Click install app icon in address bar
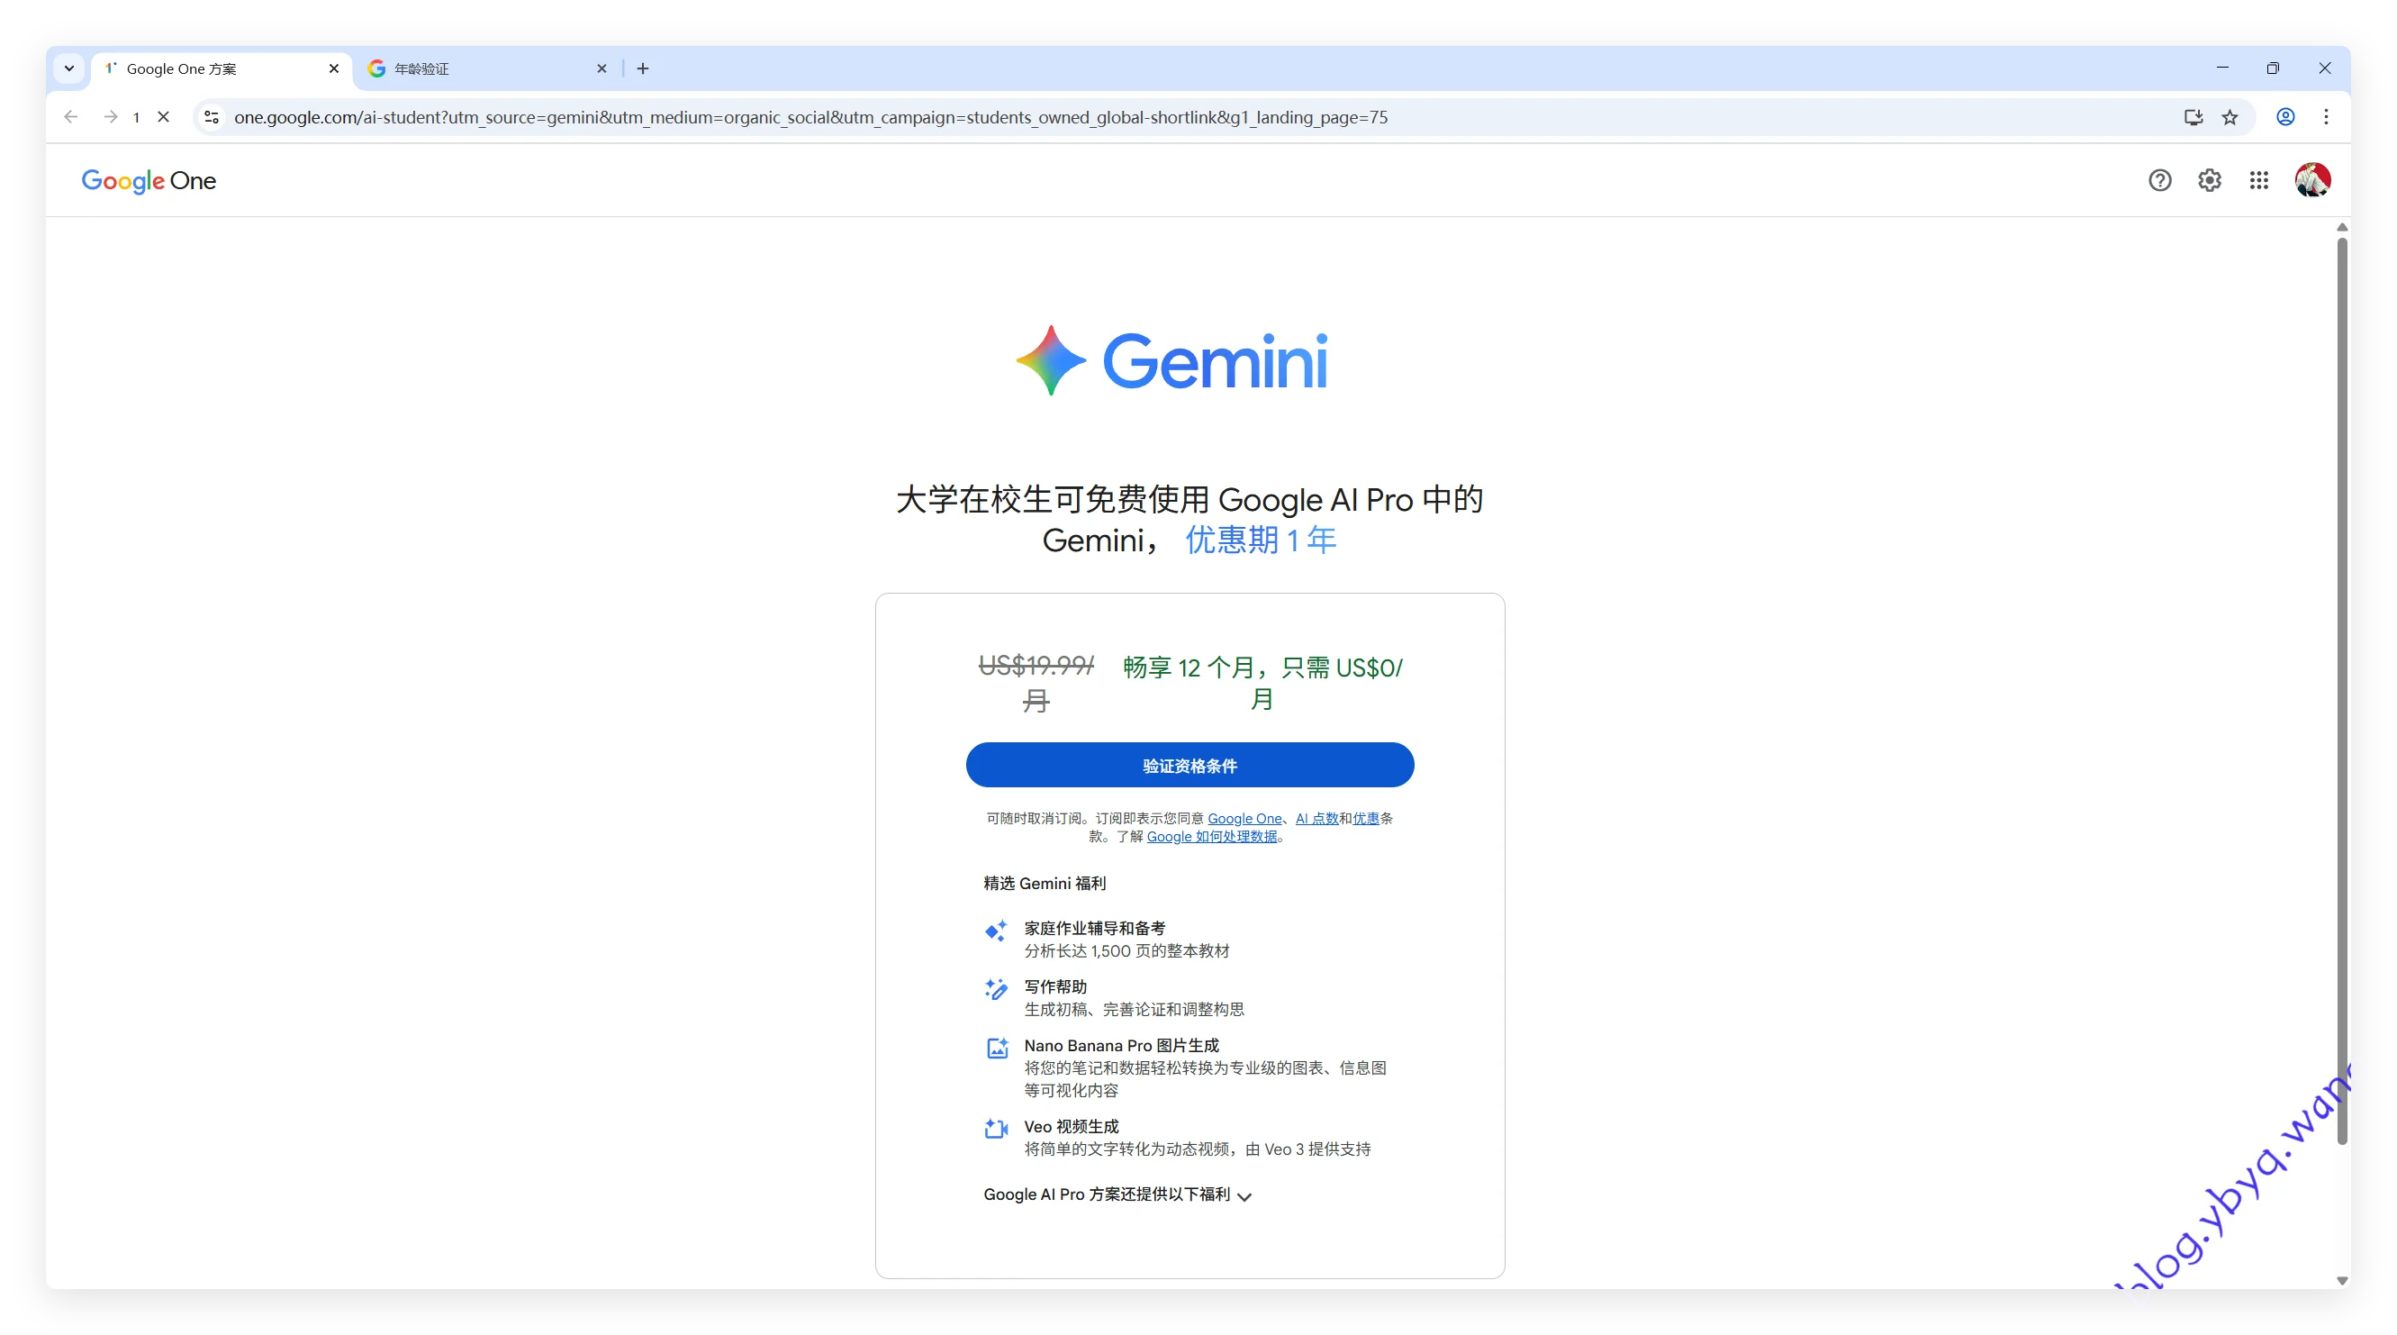 [x=2193, y=117]
